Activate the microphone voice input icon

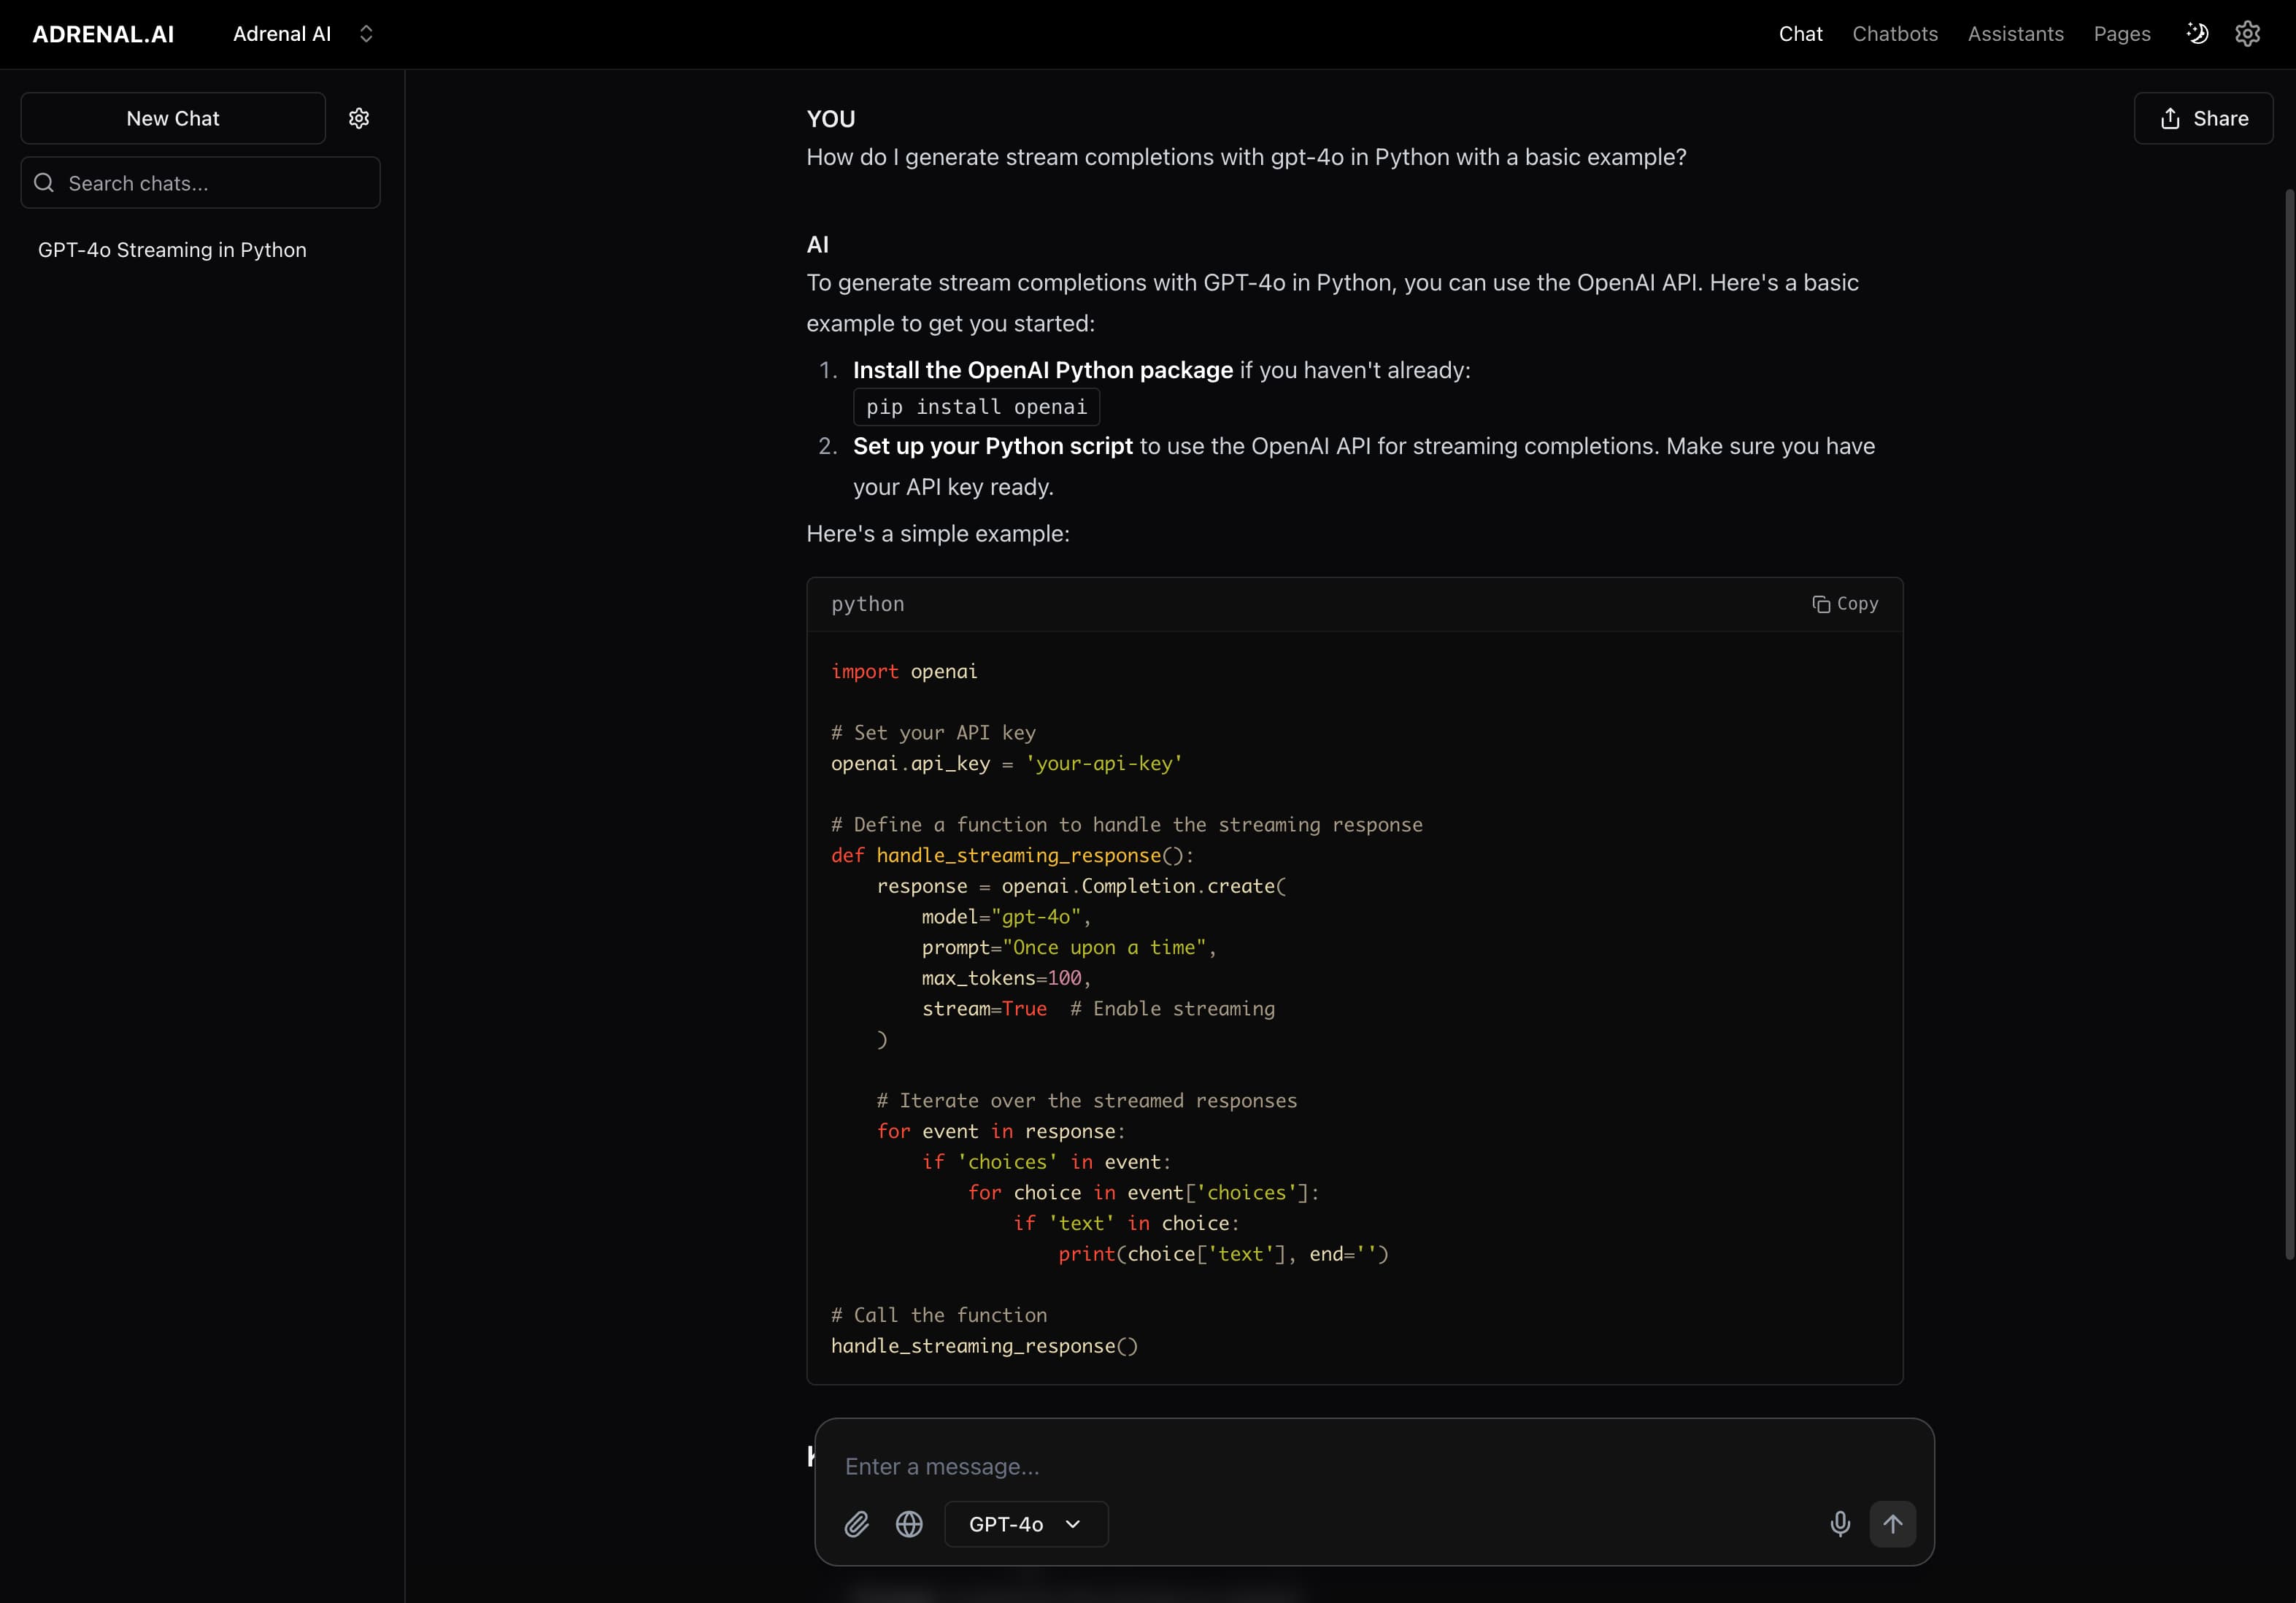tap(1839, 1524)
